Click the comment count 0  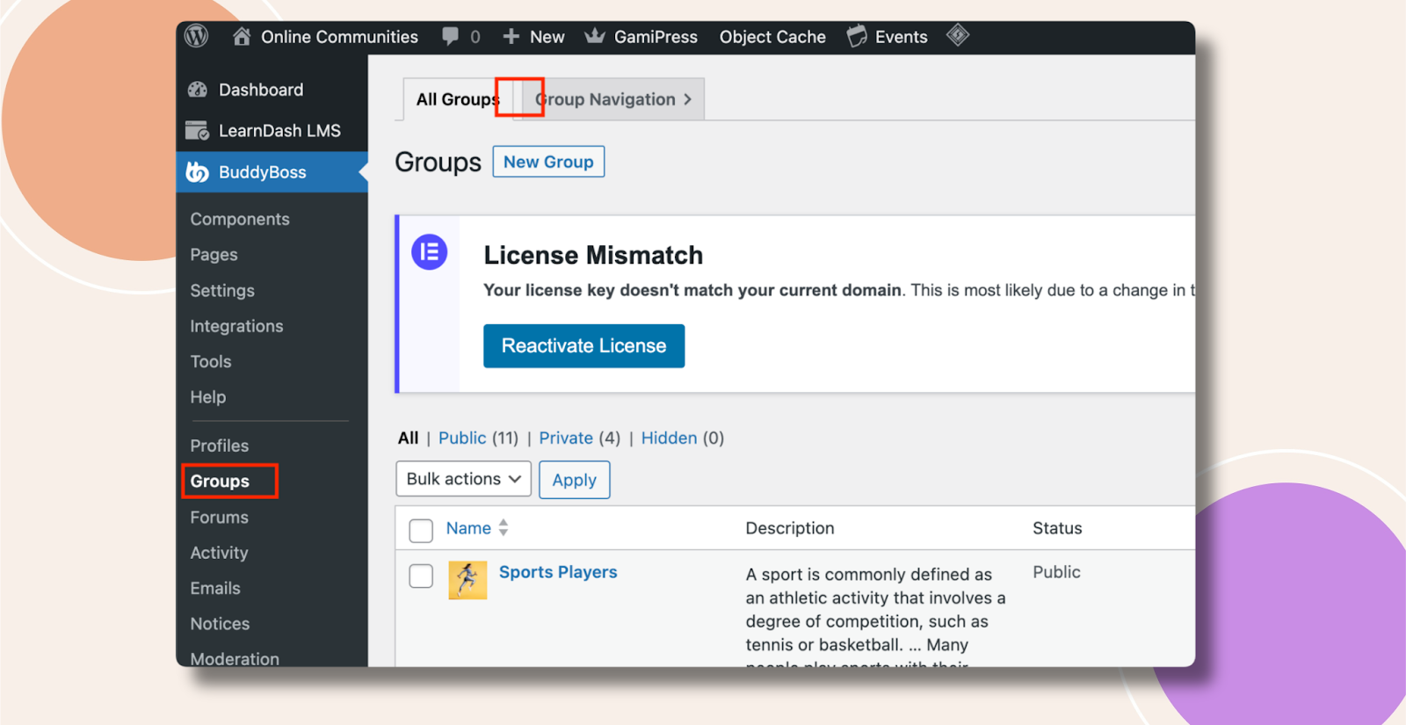click(475, 37)
